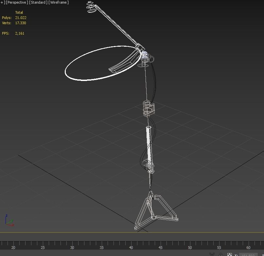Click the Polys count value 21.022
264x256 pixels.
point(21,18)
